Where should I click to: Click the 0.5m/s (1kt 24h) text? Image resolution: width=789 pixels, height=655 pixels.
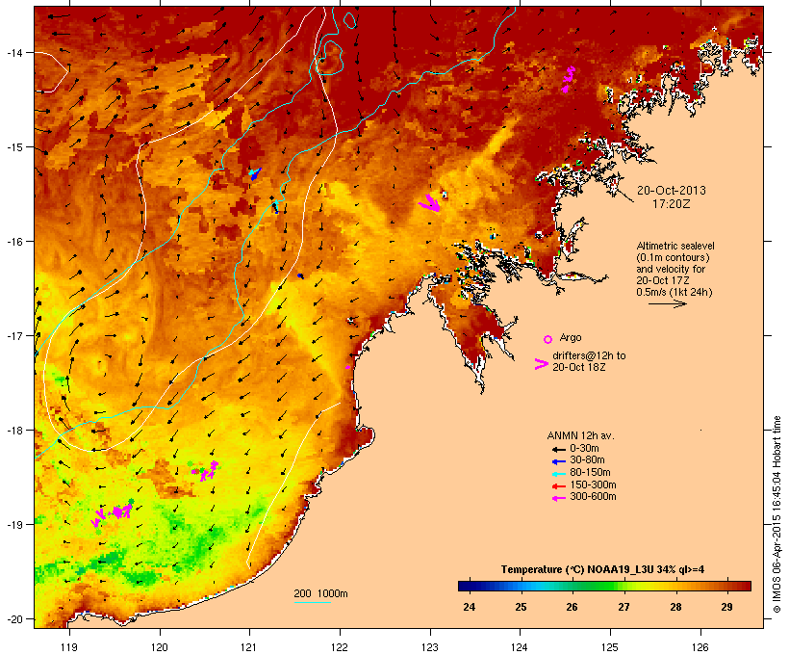[674, 292]
